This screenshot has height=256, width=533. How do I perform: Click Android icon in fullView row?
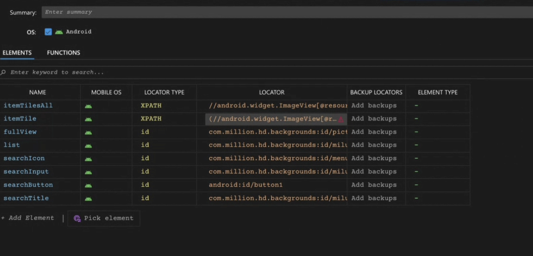coord(88,133)
